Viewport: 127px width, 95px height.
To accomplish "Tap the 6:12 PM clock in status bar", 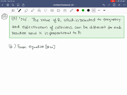I will (3, 1).
